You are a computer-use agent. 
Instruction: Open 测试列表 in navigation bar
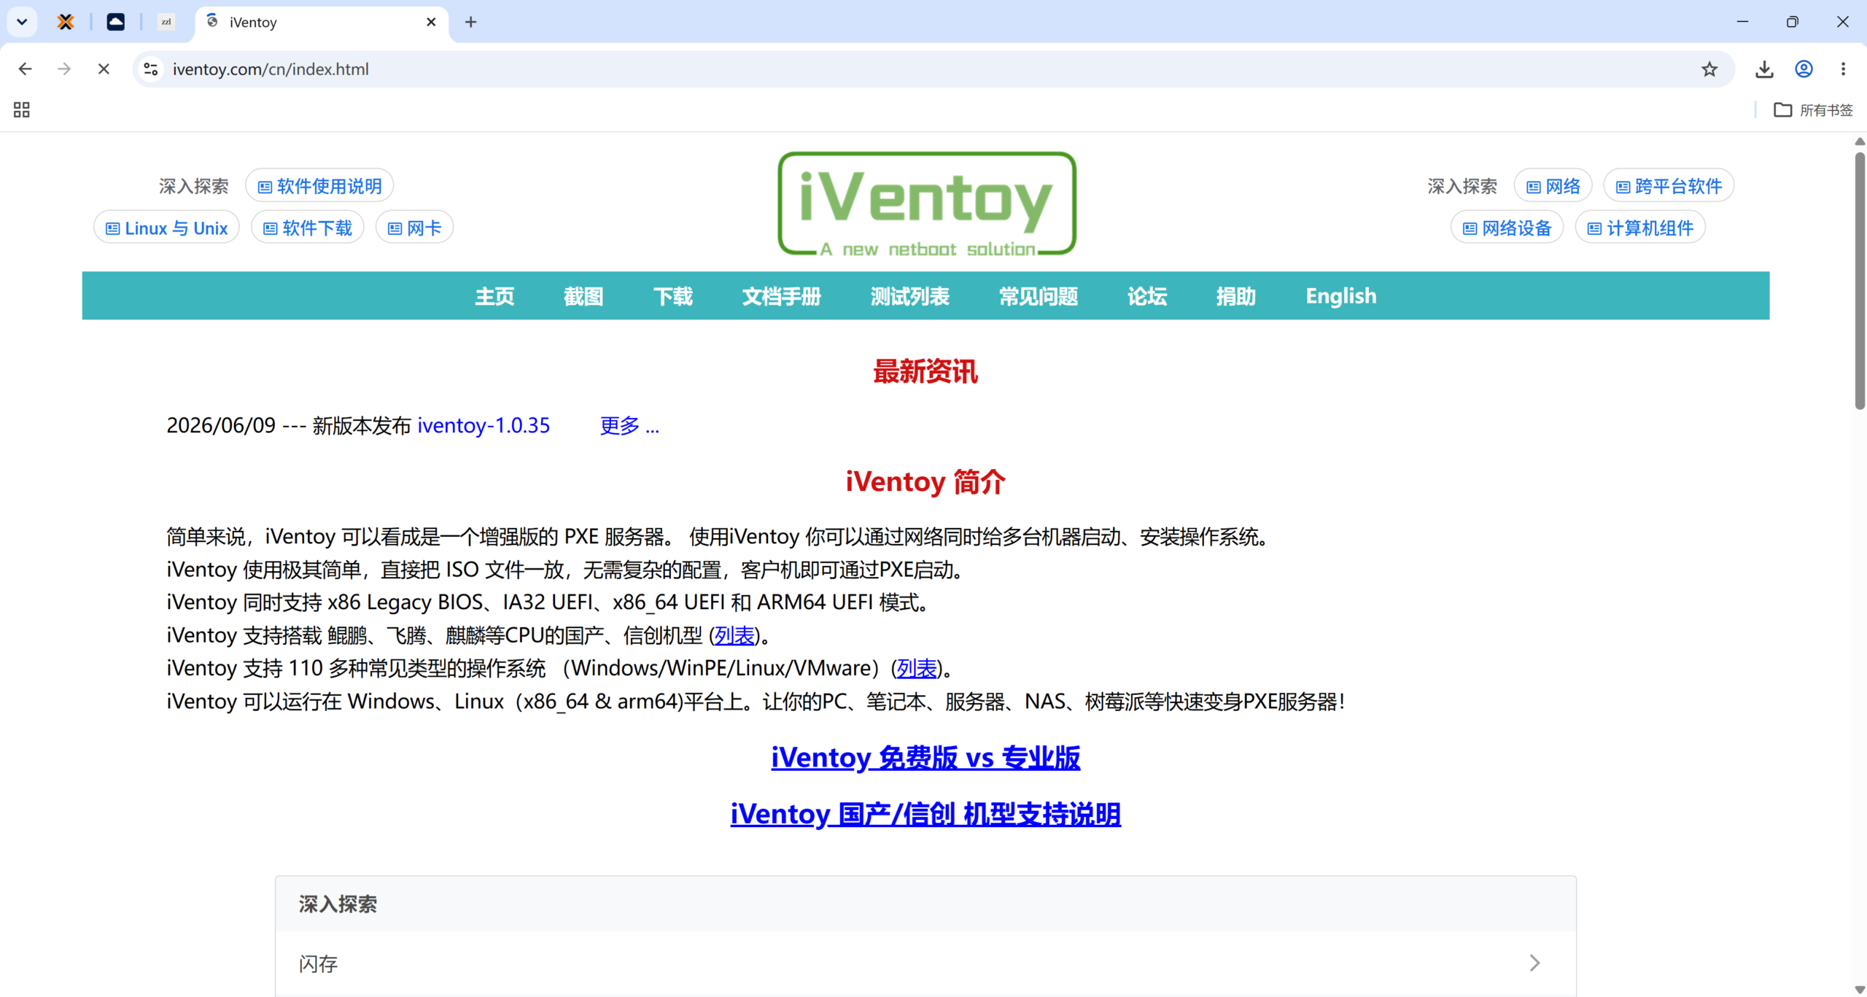point(909,296)
